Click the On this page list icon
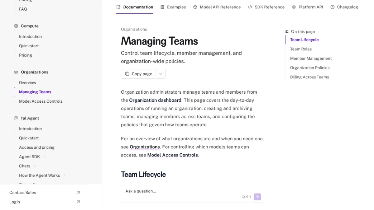This screenshot has width=374, height=210. [x=287, y=31]
